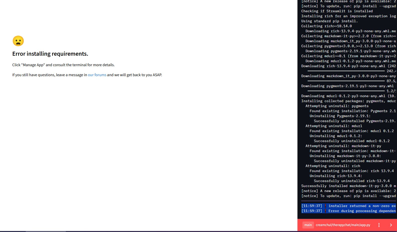
Task: Click the "installer returned a non-zero" log line
Action: coord(348,206)
